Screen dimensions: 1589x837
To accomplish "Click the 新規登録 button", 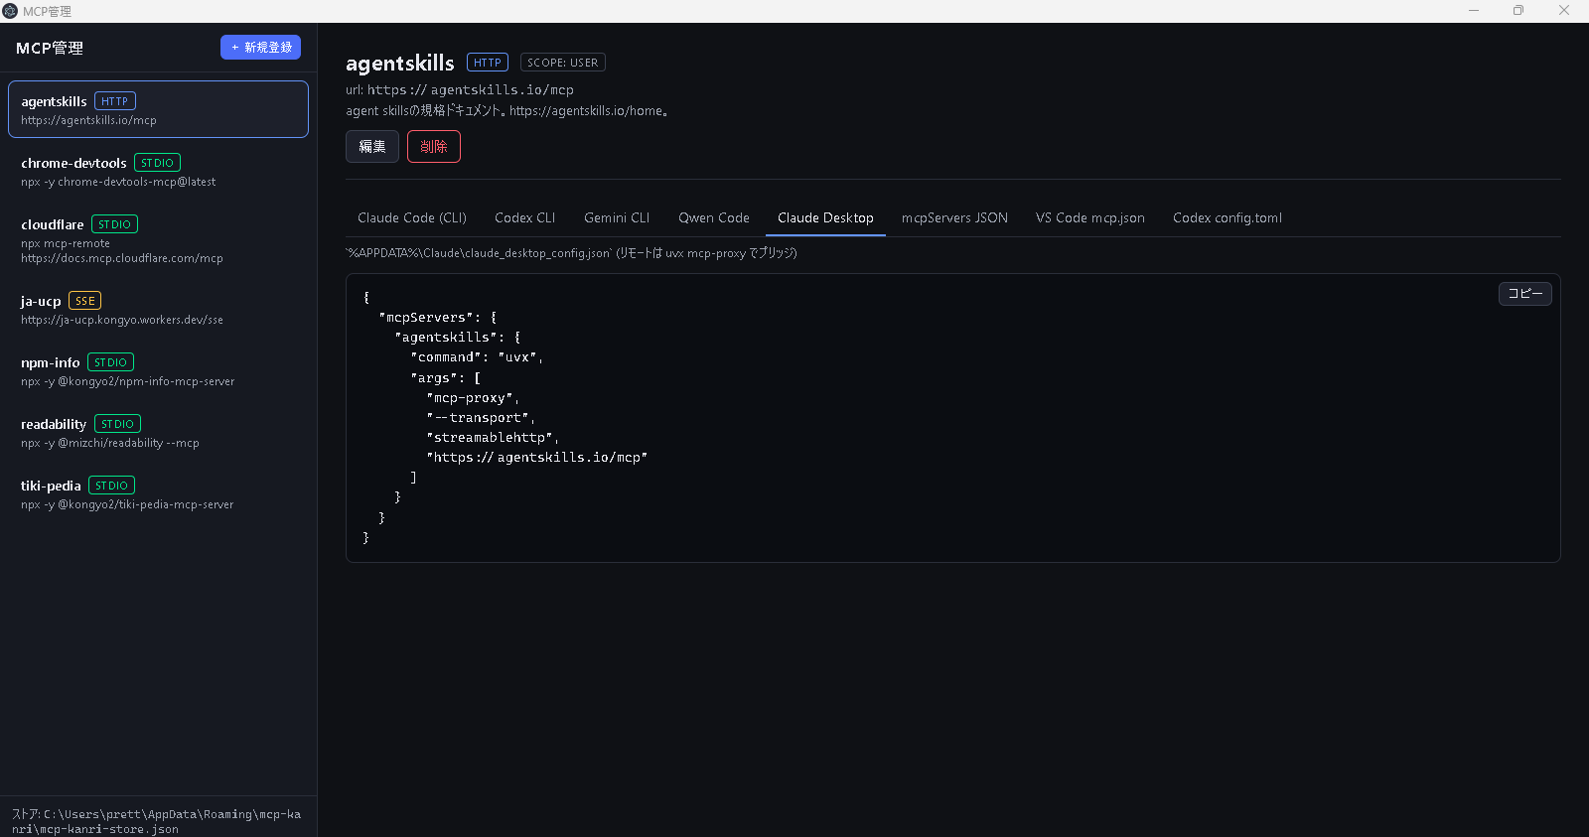I will pyautogui.click(x=260, y=48).
